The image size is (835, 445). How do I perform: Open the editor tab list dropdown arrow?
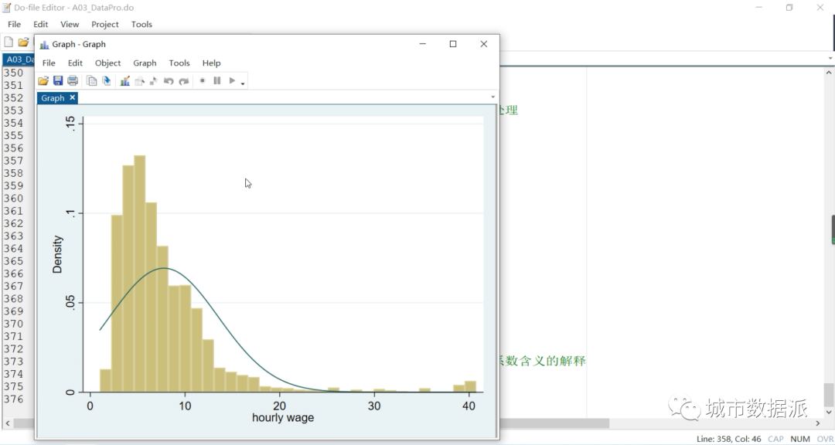tap(830, 59)
